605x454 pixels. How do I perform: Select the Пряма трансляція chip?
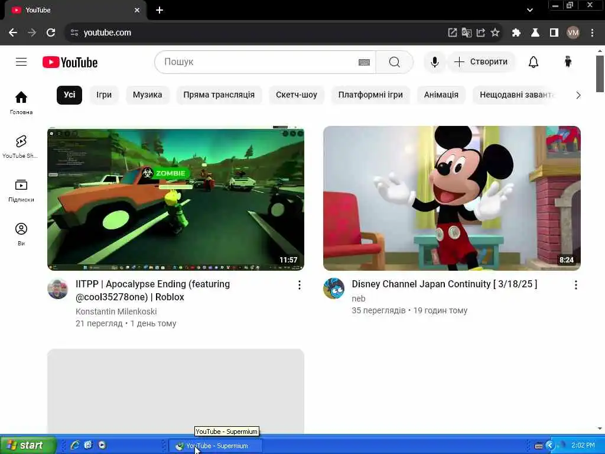point(219,95)
